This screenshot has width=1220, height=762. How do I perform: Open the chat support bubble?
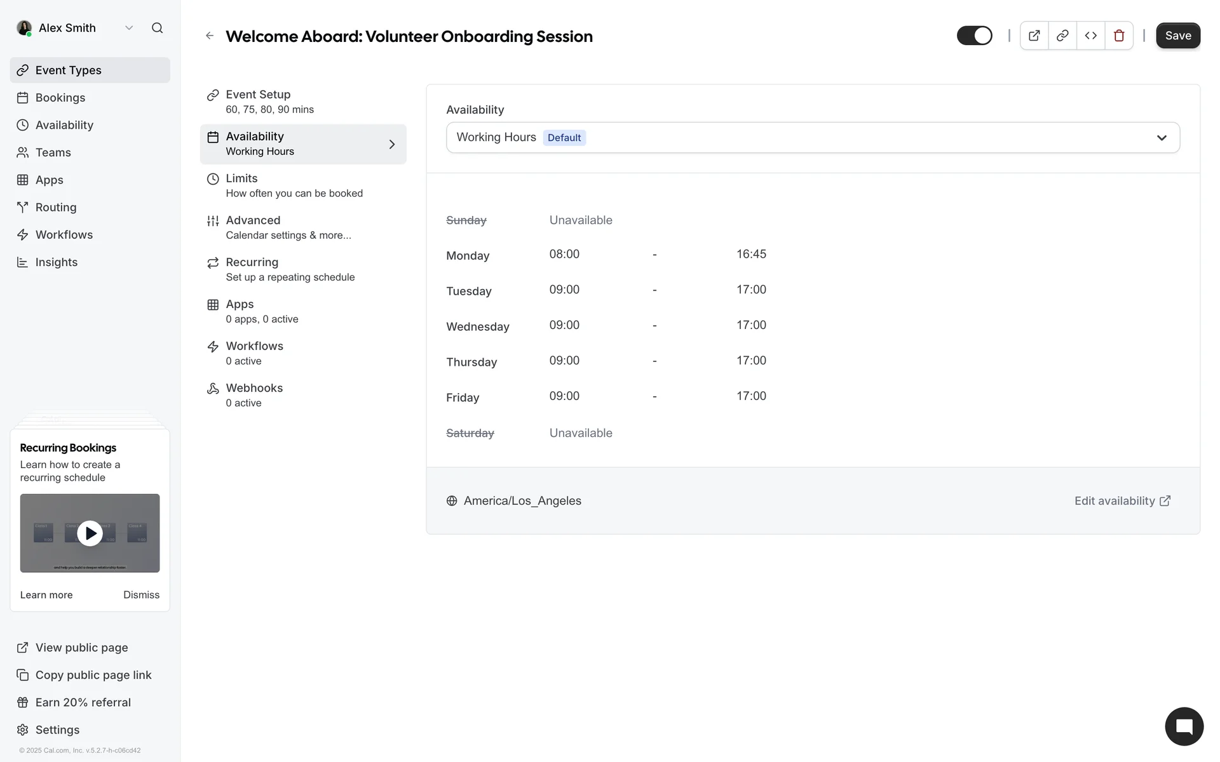click(x=1184, y=726)
